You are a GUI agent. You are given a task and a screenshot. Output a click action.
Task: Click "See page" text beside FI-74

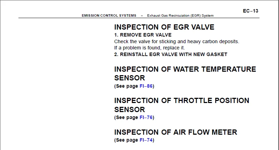click(127, 140)
